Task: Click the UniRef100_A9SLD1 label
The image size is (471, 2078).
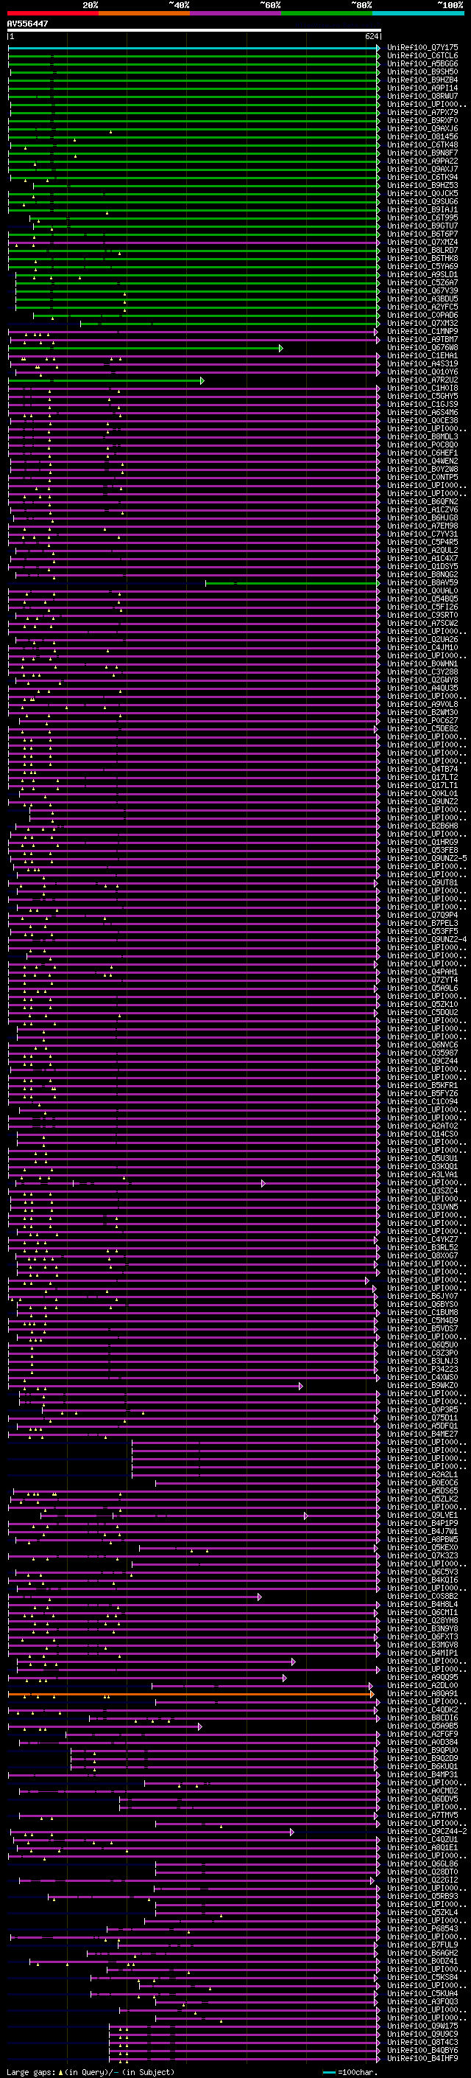Action: point(422,274)
